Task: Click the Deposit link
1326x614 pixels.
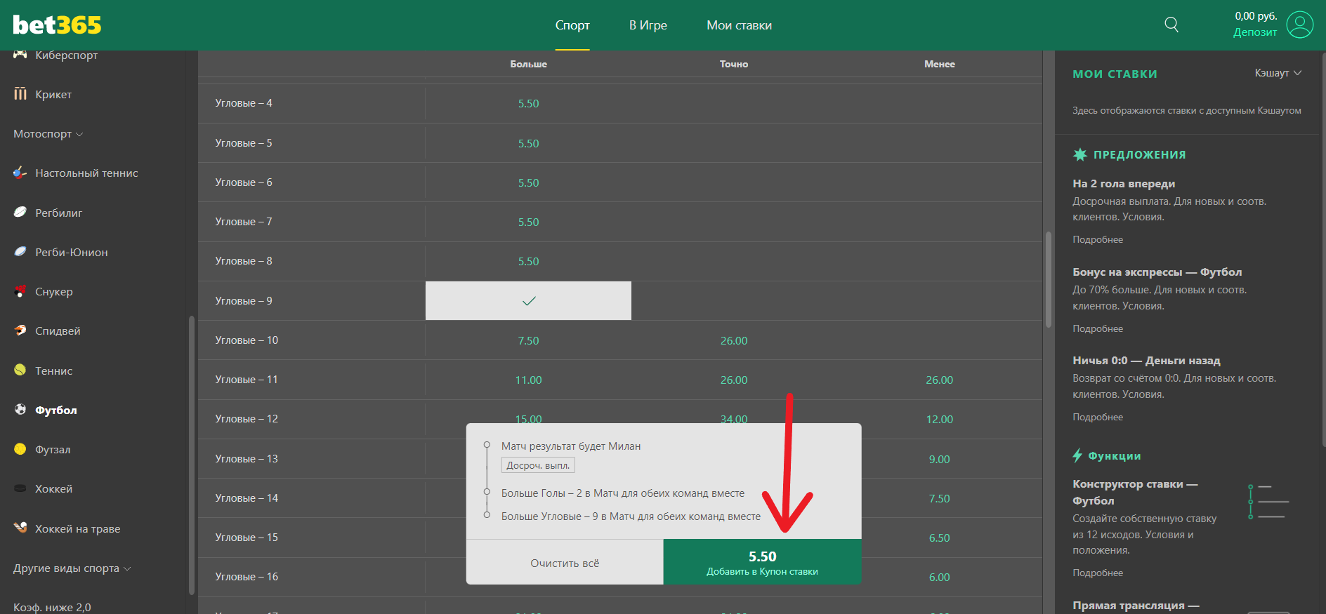Action: [1255, 32]
